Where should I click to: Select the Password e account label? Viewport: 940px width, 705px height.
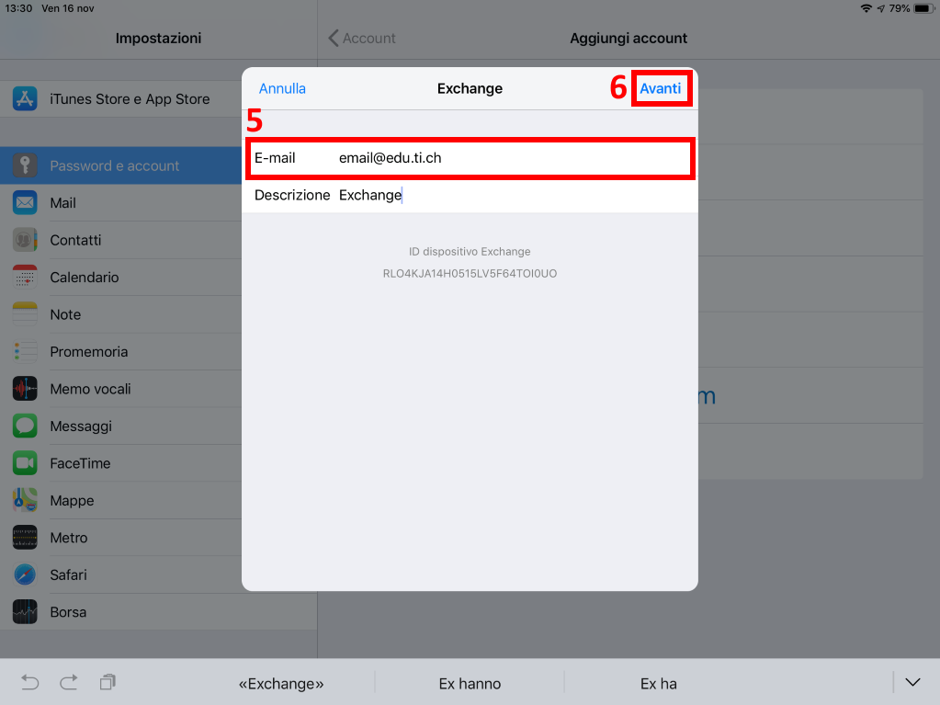(x=115, y=165)
